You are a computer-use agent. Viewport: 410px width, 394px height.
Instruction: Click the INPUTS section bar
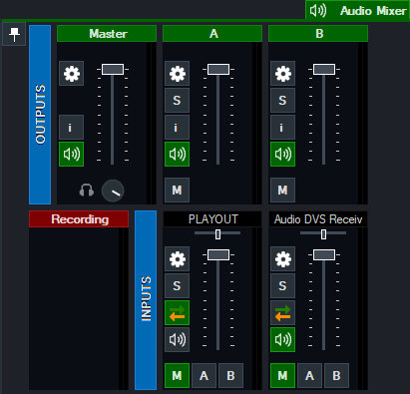[x=146, y=300]
